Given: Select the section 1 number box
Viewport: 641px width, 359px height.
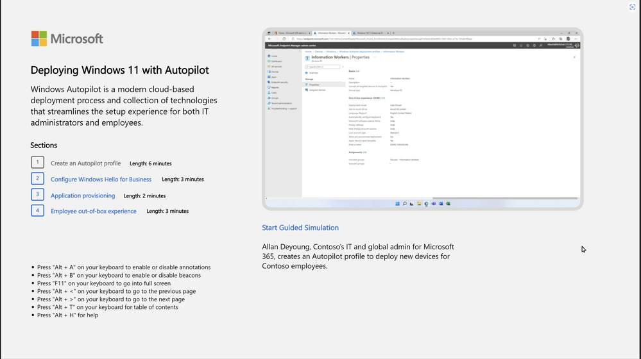Looking at the screenshot, I should click(38, 162).
